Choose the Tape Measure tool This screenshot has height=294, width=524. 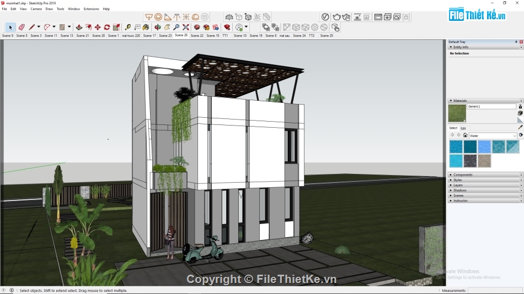click(127, 27)
